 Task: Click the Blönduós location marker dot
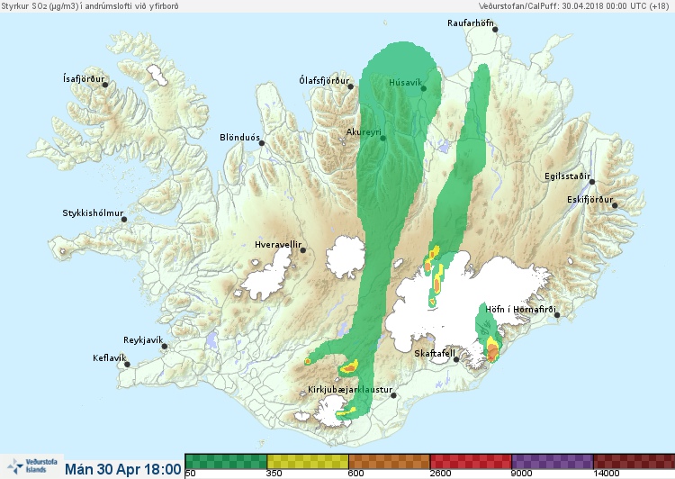tap(261, 142)
